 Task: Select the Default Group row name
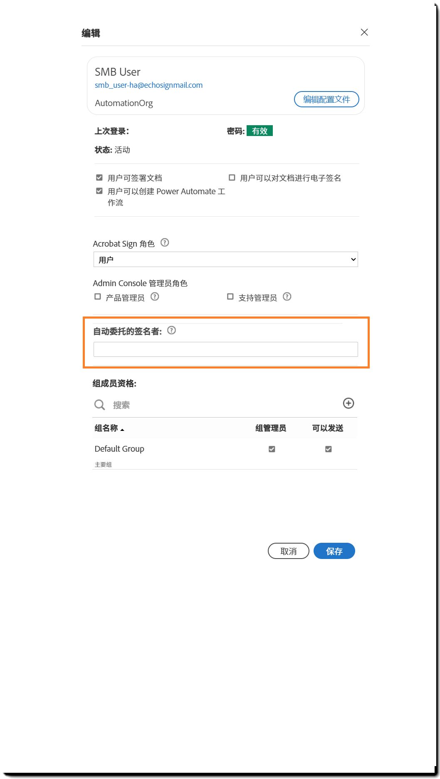click(119, 449)
